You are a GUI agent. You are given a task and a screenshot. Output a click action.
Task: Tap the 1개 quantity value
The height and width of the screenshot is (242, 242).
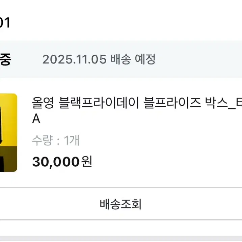coord(72,140)
